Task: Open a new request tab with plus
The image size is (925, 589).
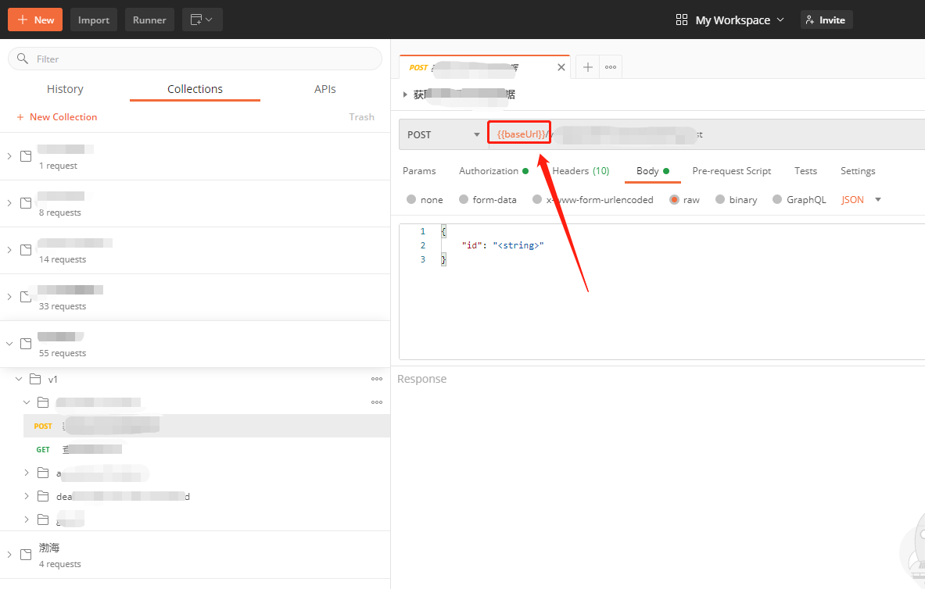Action: (x=587, y=67)
